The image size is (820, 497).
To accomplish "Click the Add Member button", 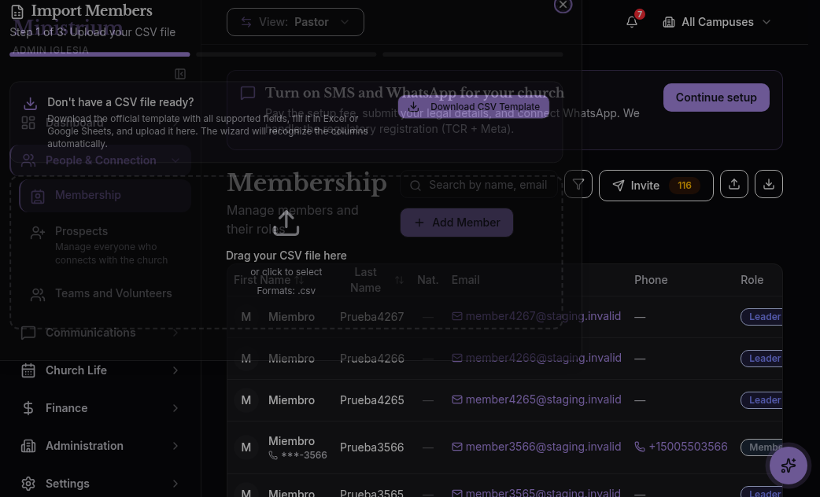I will click(x=456, y=223).
